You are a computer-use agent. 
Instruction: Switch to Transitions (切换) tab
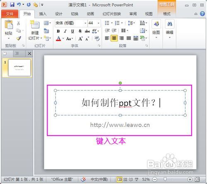(x=75, y=14)
